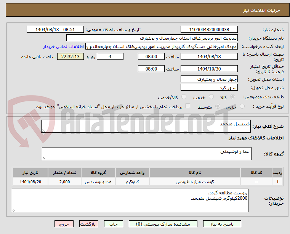Open مشاهده مدارک پیوستی (0) button
Screen dimensions: 290x234
pyautogui.click(x=163, y=224)
